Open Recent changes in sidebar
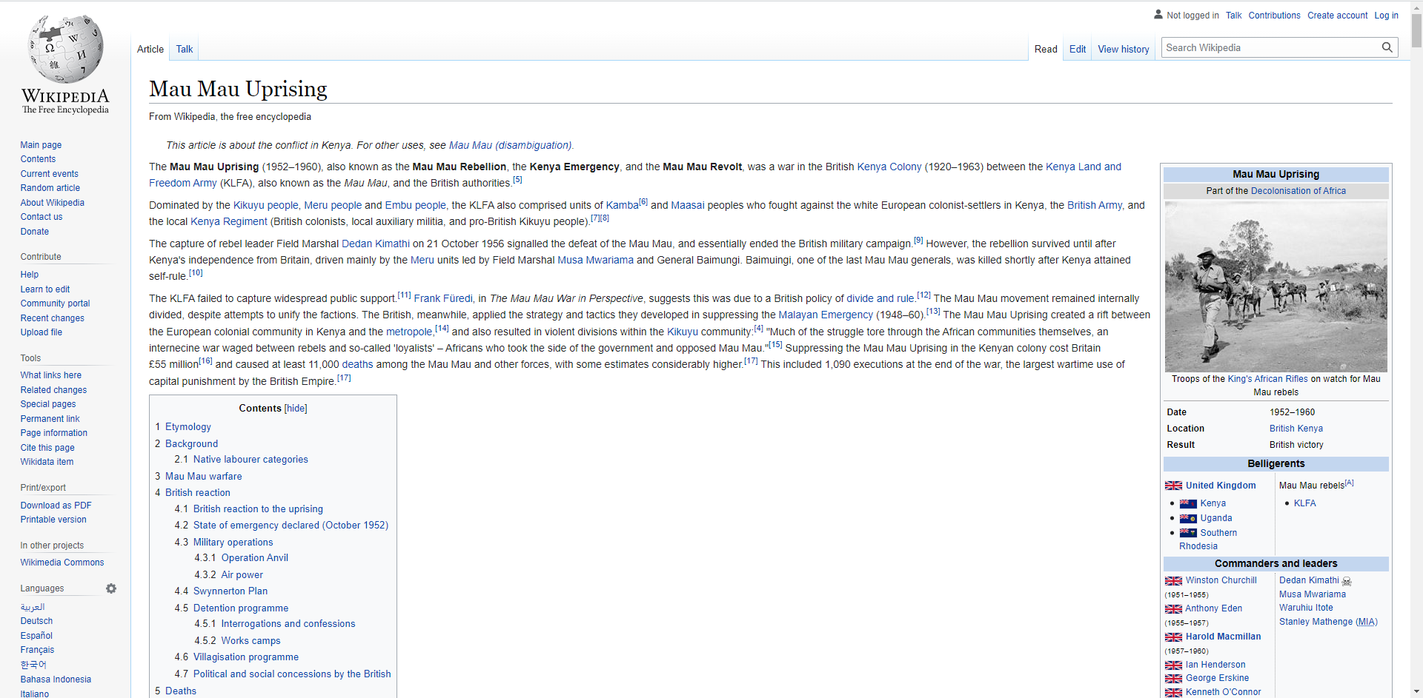Viewport: 1423px width, 698px height. point(53,318)
